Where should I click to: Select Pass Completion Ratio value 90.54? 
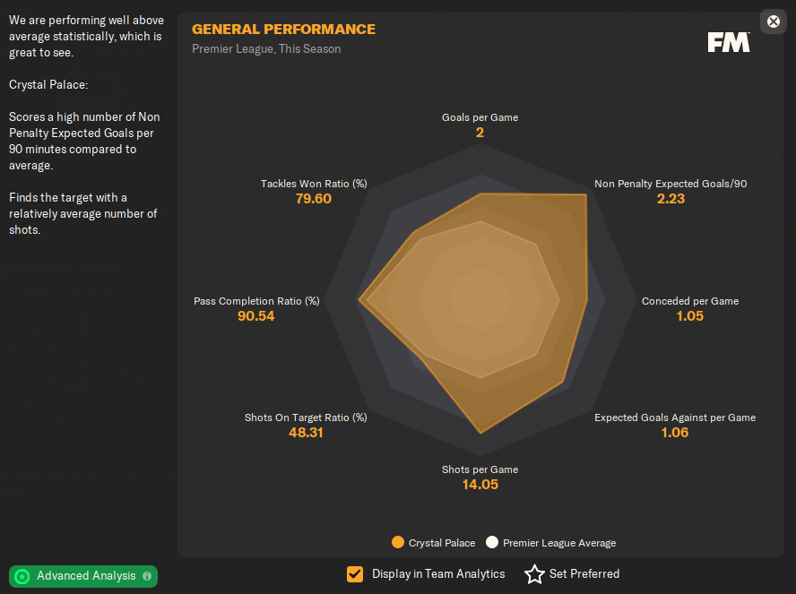[256, 316]
